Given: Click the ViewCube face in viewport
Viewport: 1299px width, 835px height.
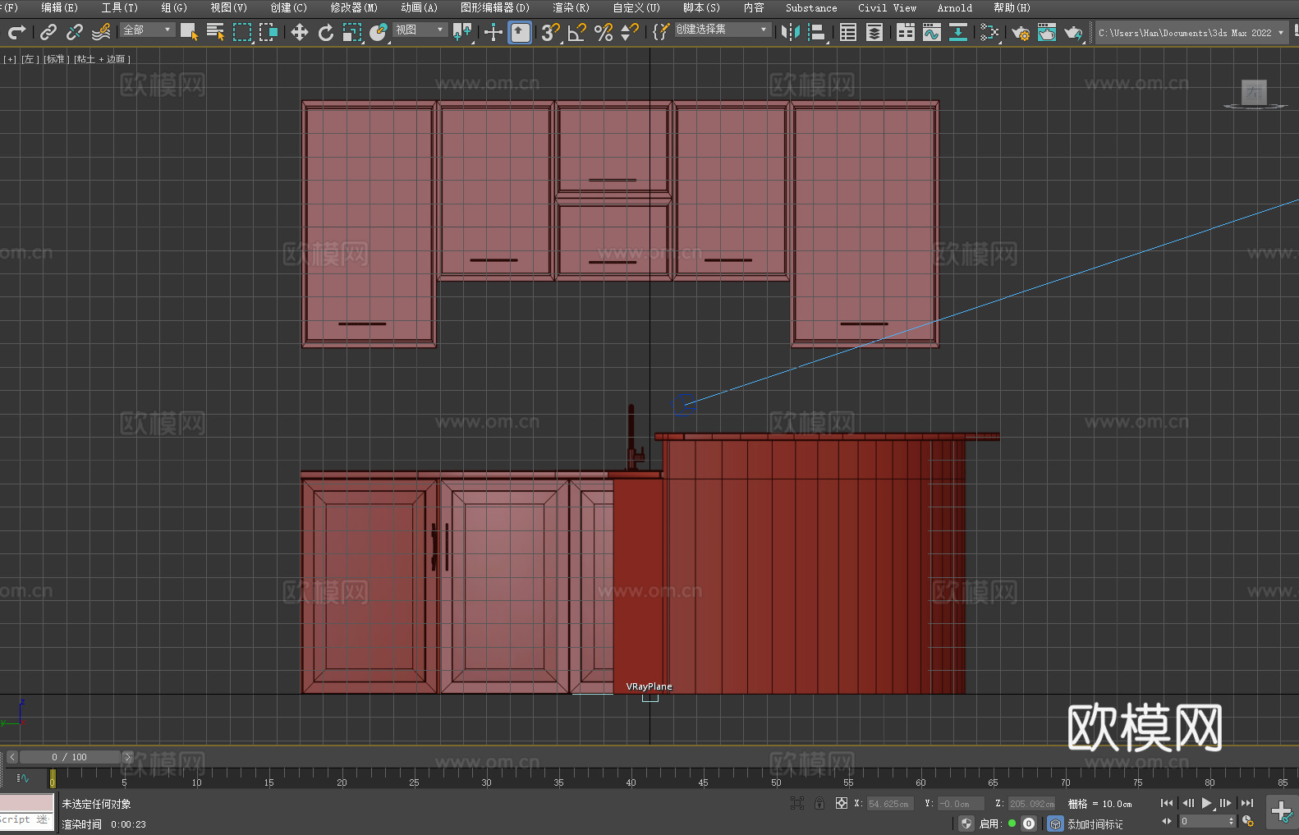Looking at the screenshot, I should coord(1254,92).
